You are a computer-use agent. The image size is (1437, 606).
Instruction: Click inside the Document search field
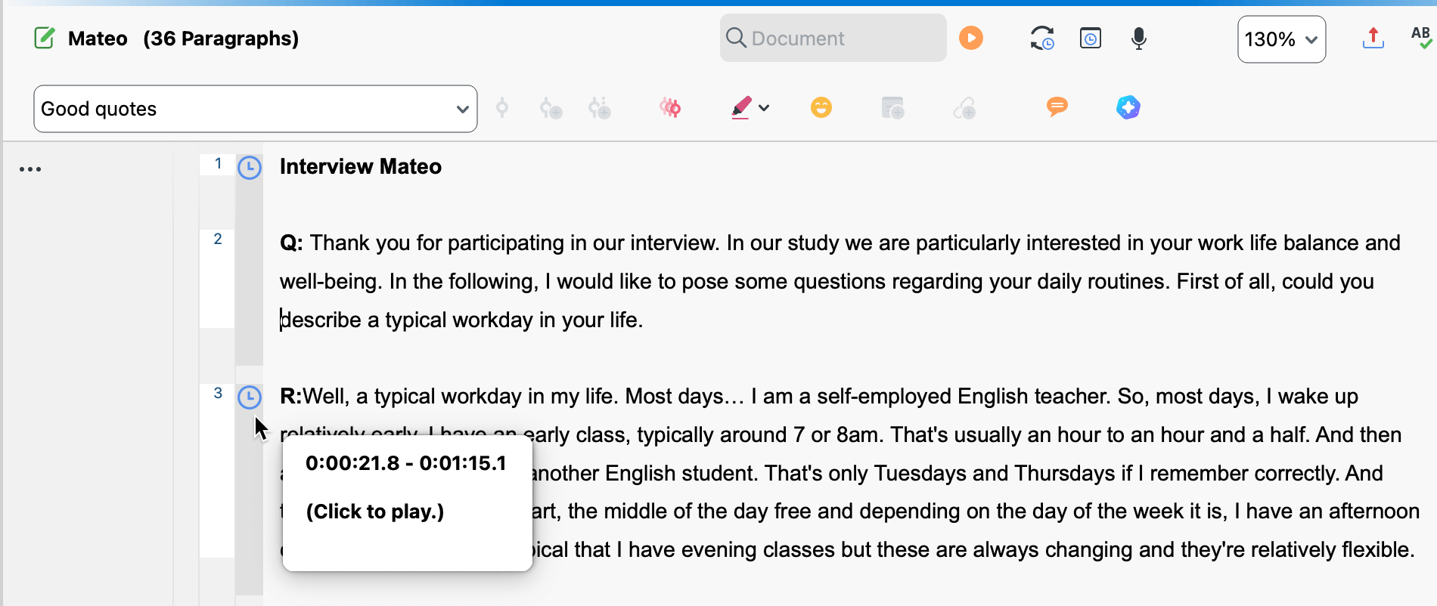coord(833,38)
